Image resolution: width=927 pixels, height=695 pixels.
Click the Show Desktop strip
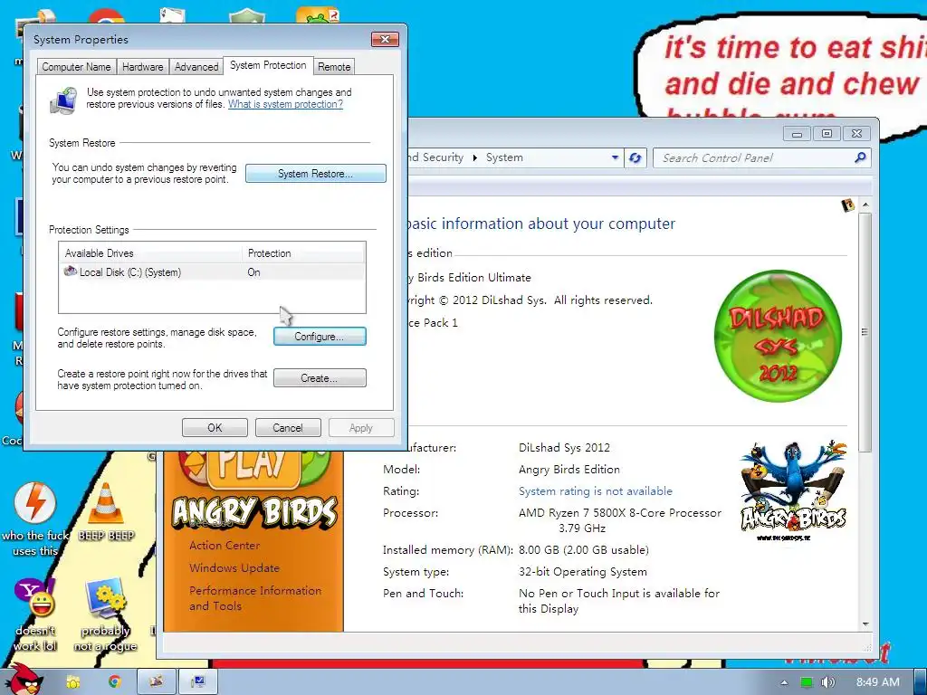coord(920,682)
